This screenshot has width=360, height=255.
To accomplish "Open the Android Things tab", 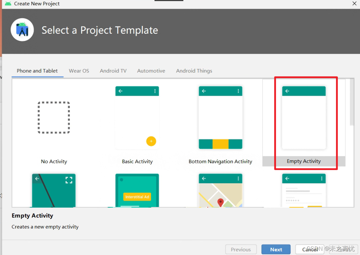I will click(194, 71).
